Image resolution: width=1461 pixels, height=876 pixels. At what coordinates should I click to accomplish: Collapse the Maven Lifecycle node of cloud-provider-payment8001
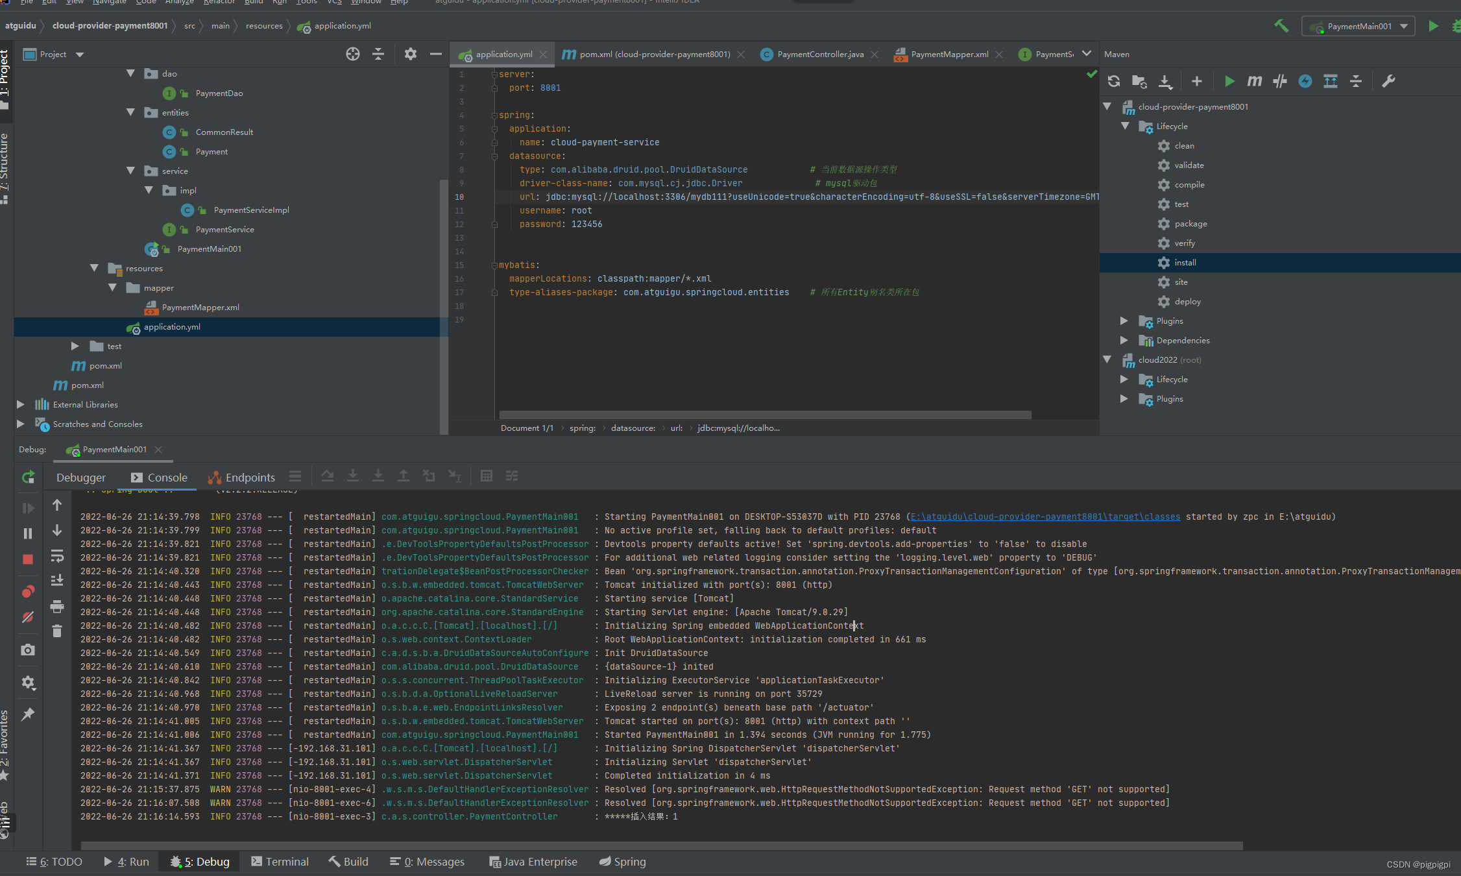(x=1125, y=126)
